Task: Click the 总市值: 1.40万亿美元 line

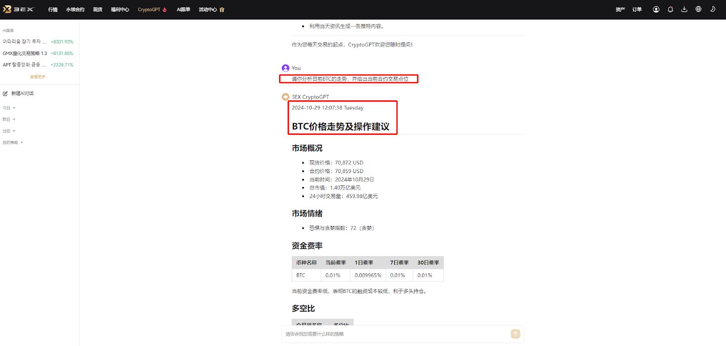Action: click(335, 188)
